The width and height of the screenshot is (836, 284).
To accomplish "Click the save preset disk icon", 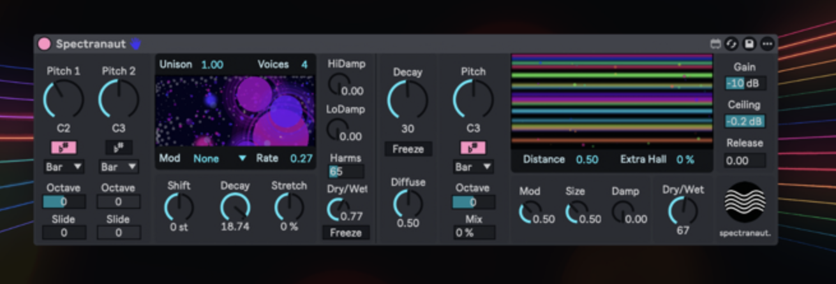I will pos(749,44).
